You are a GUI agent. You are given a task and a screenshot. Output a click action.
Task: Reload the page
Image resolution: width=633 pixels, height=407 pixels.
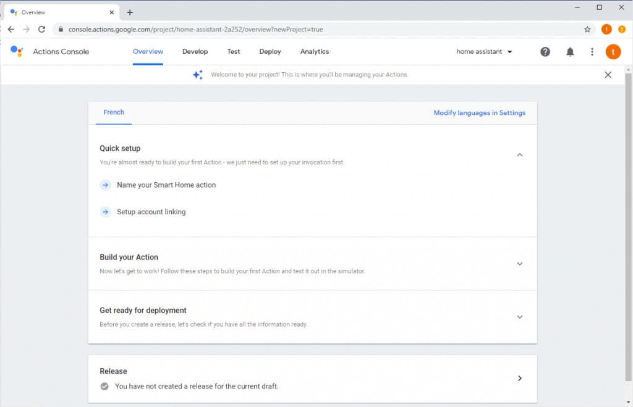(x=41, y=29)
